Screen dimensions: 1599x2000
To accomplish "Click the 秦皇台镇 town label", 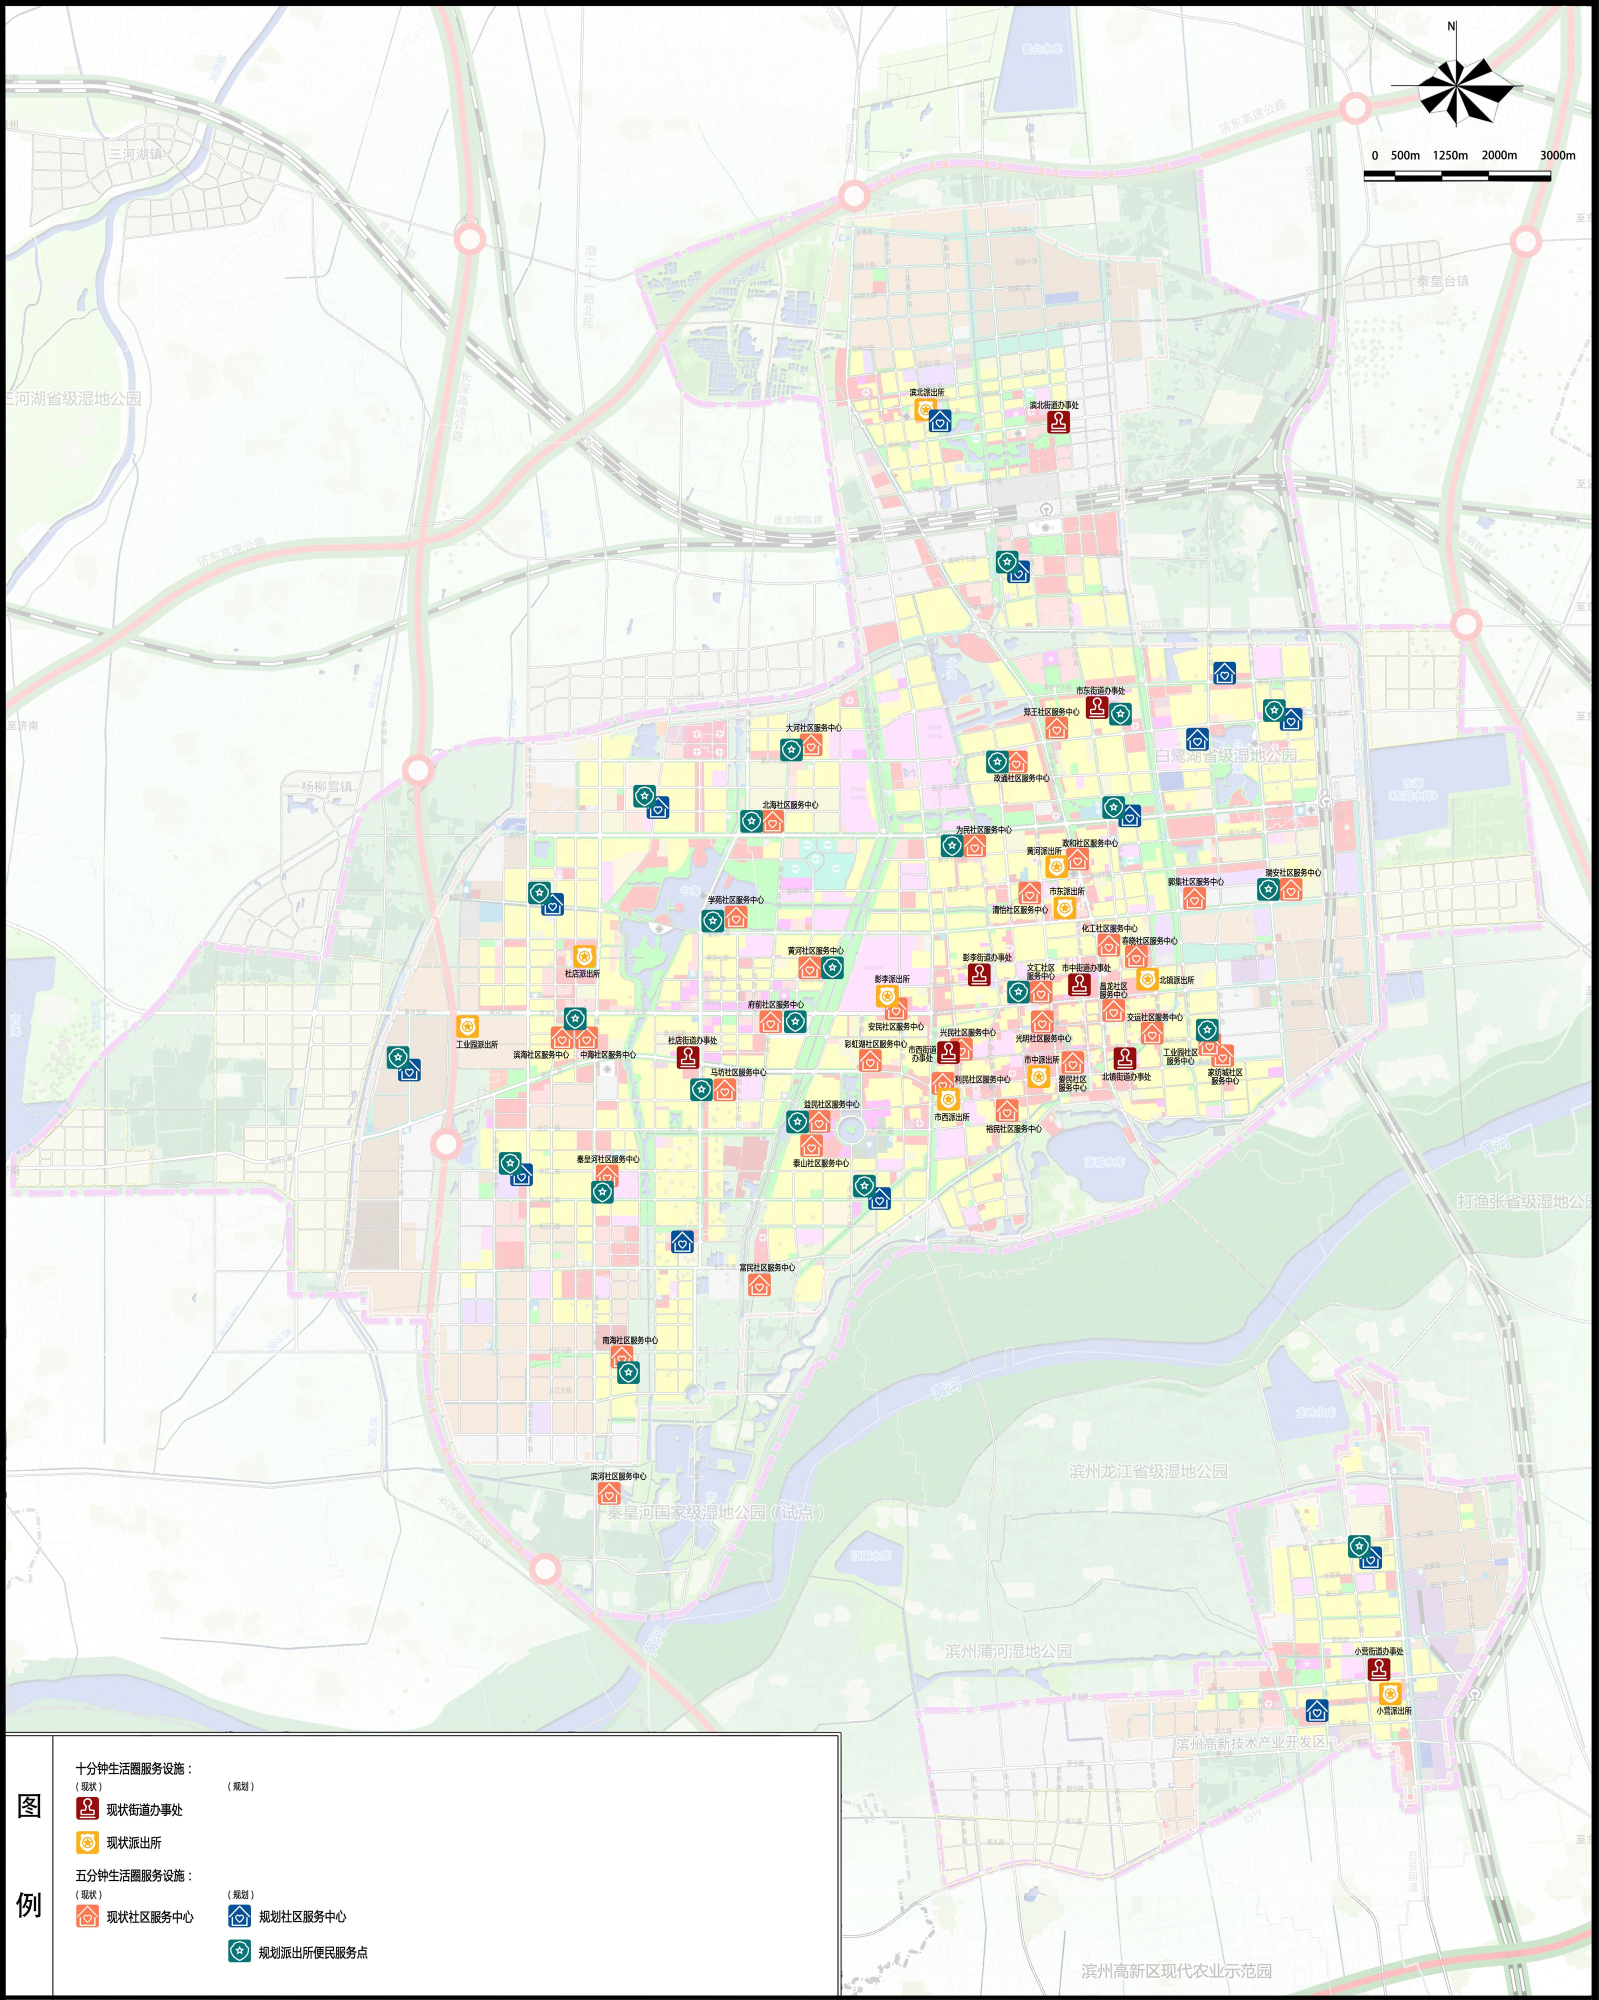I will point(1442,281).
